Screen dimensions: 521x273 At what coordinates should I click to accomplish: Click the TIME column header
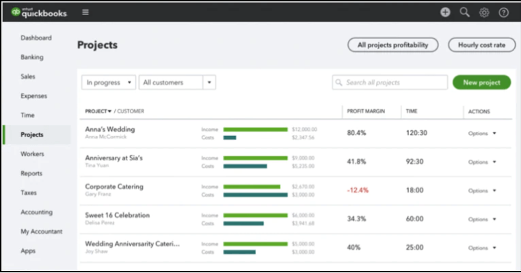click(412, 111)
